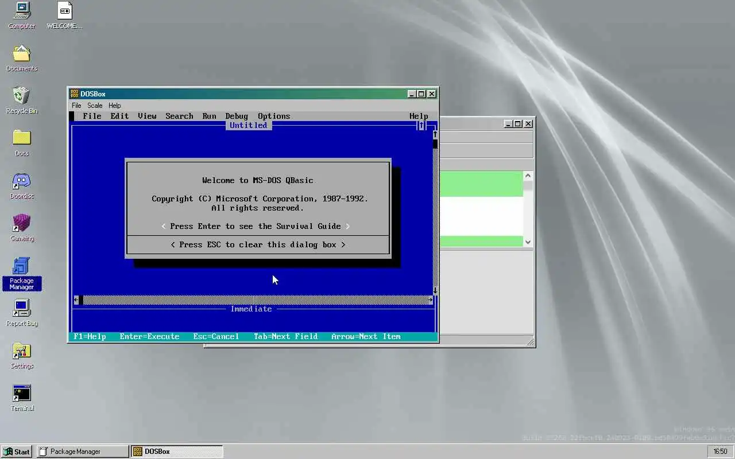This screenshot has width=735, height=459.
Task: Open the Documents folder icon
Action: pyautogui.click(x=21, y=58)
